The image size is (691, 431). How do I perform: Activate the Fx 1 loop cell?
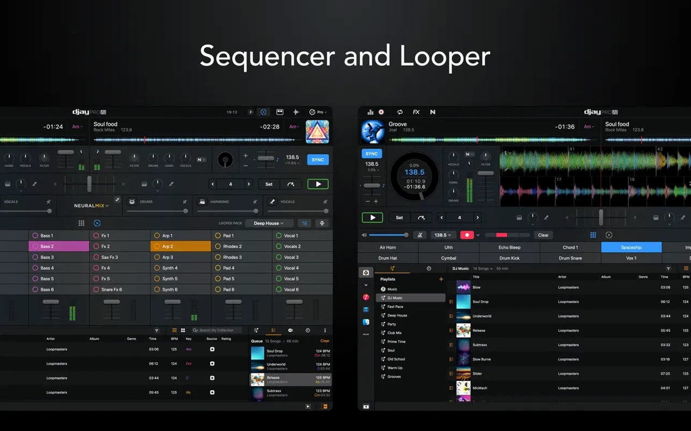[x=120, y=235]
